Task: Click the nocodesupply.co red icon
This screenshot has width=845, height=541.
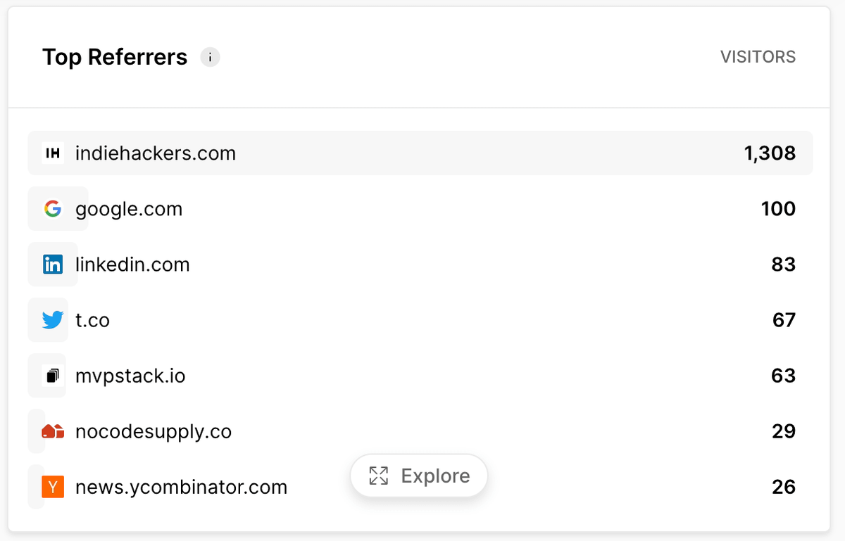Action: point(53,431)
